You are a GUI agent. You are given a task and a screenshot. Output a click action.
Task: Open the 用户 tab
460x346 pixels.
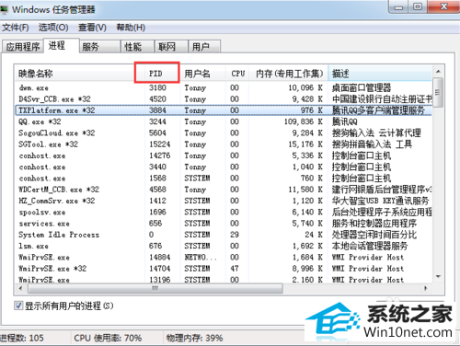coord(204,47)
